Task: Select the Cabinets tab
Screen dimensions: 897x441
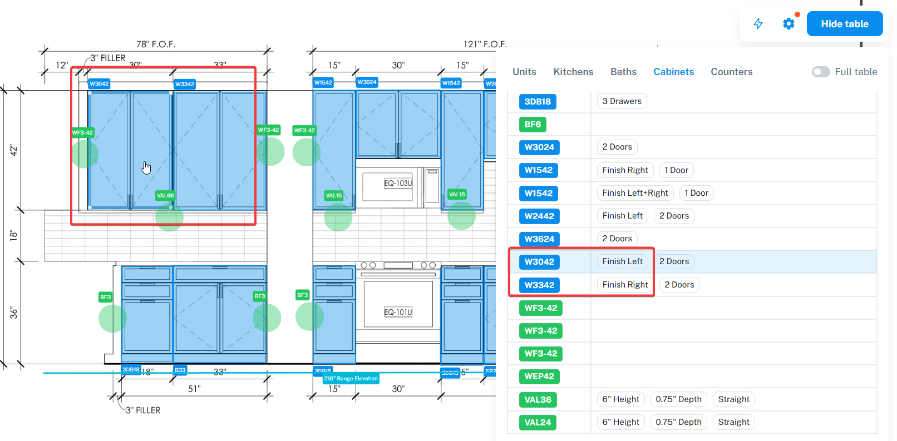Action: click(673, 72)
